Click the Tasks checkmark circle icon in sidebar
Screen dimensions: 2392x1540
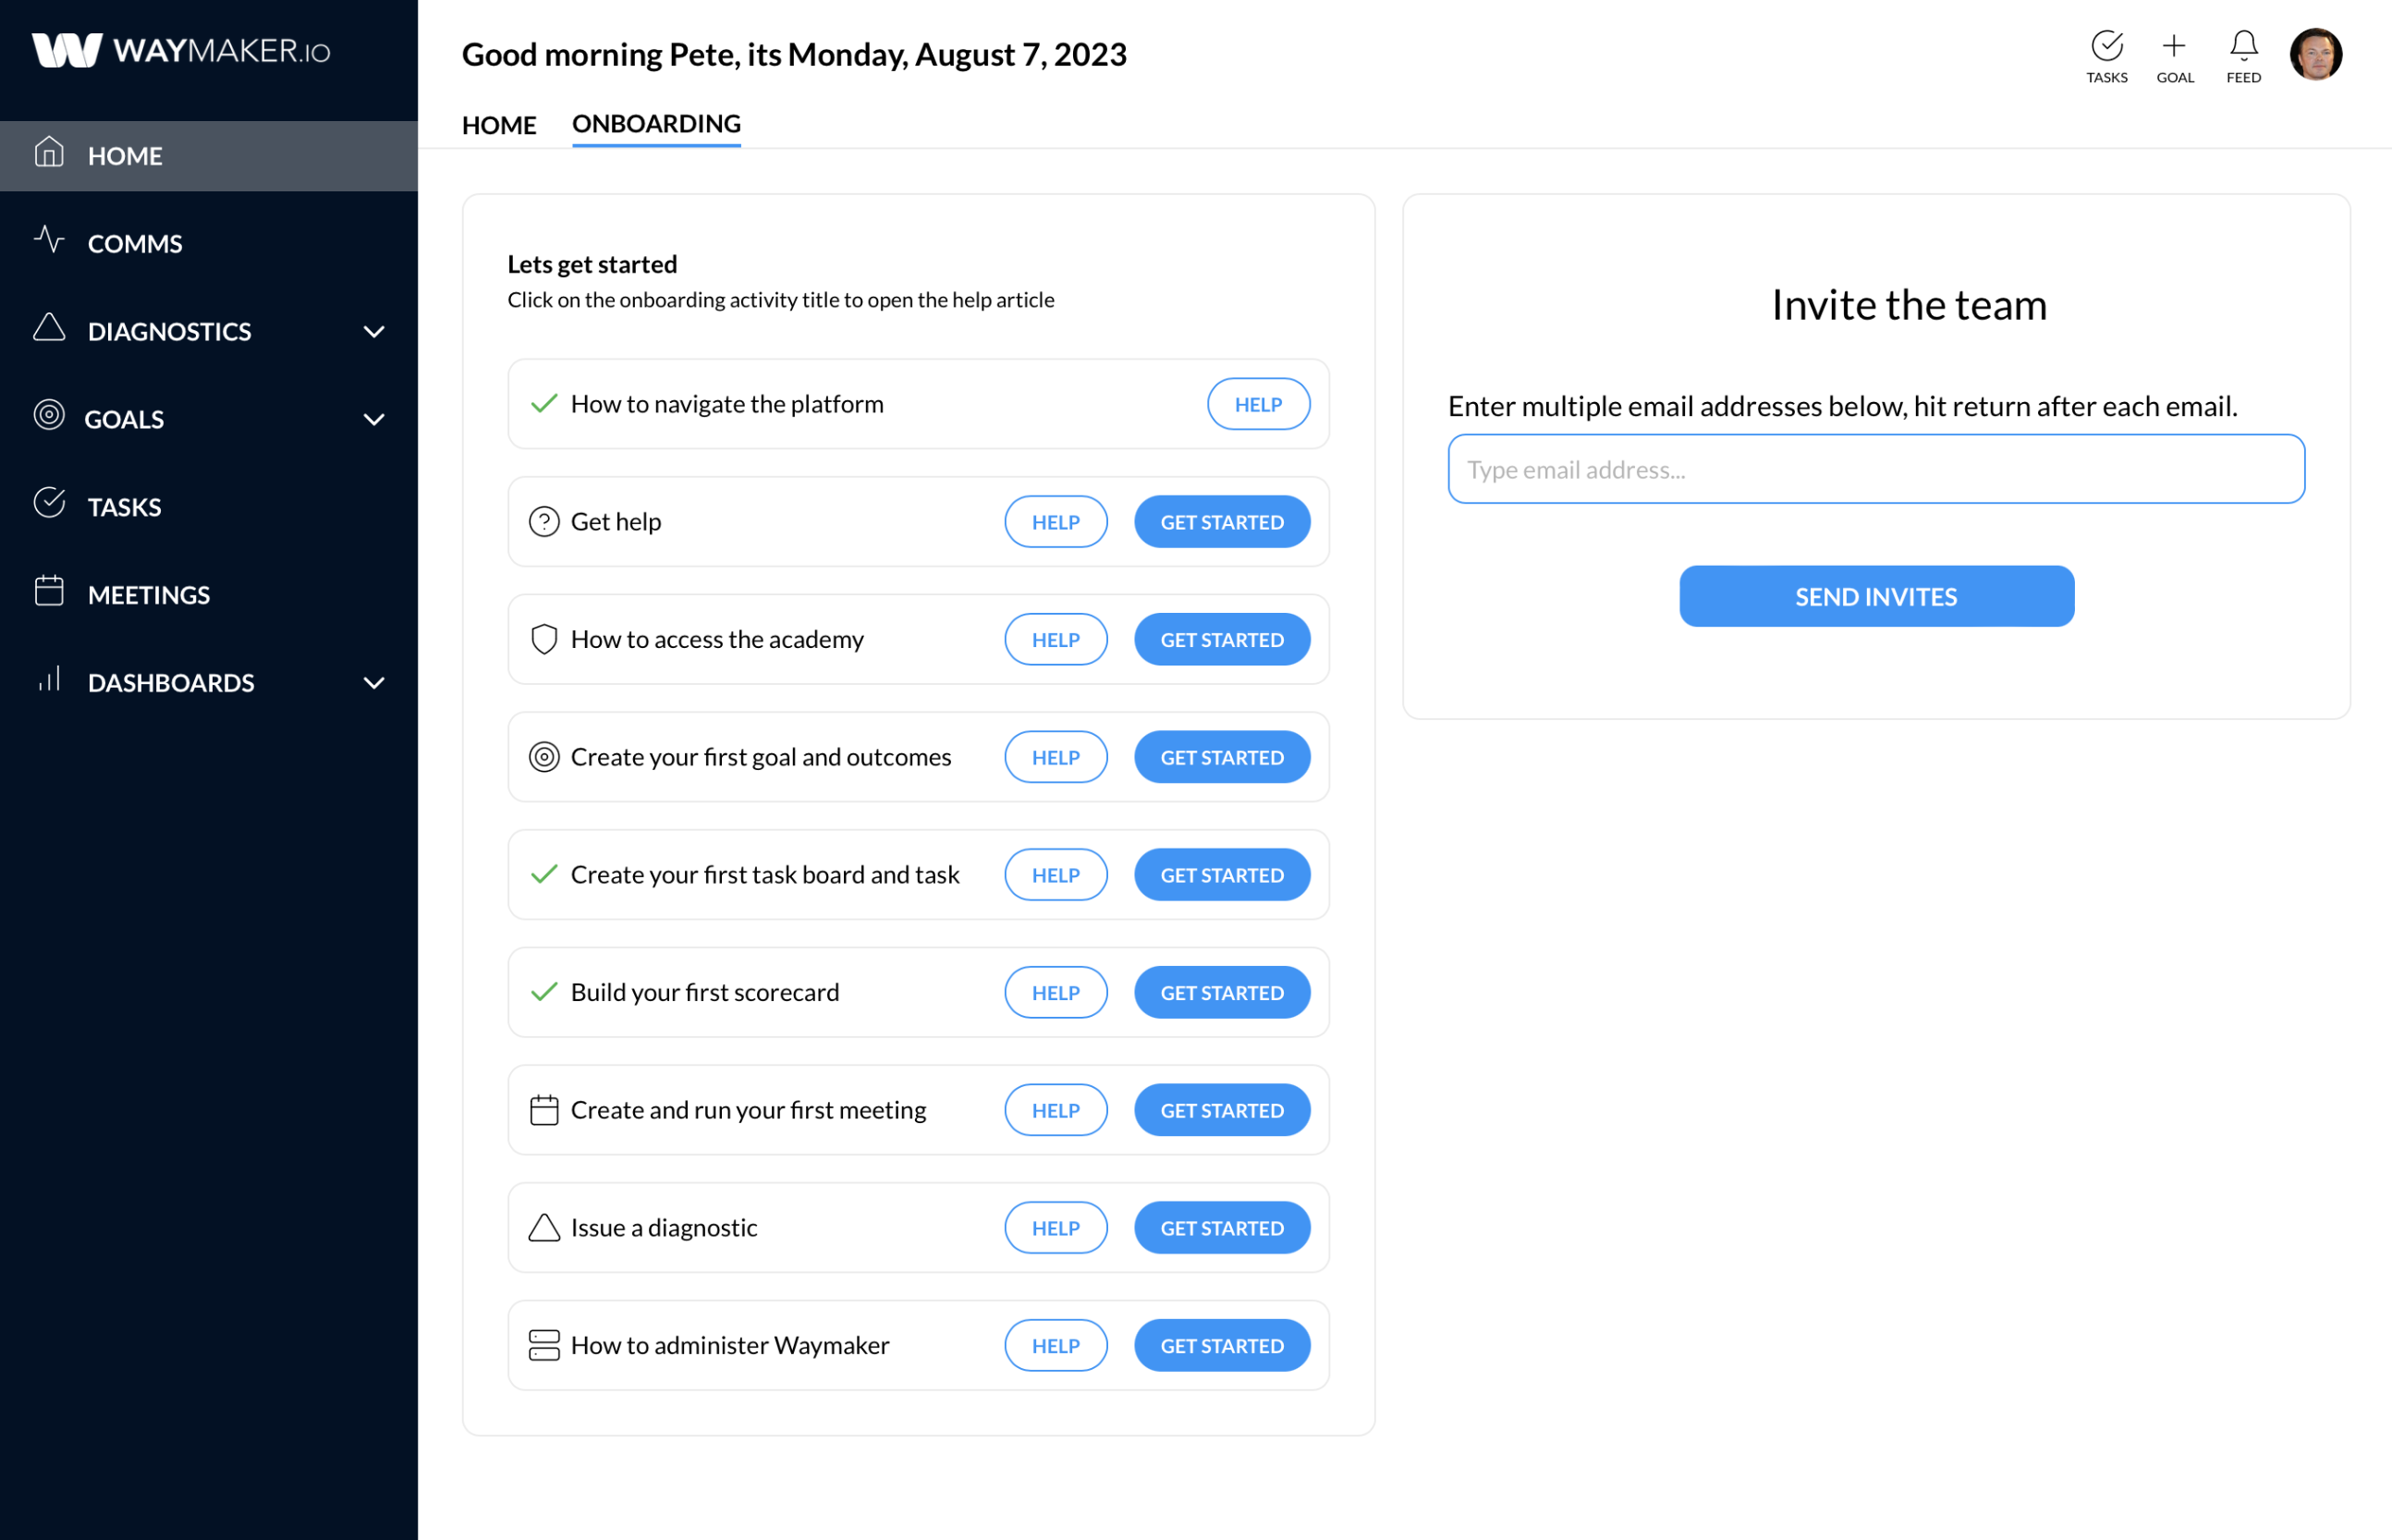point(49,503)
